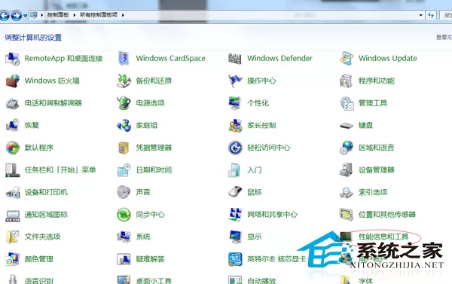Click the 网络和共享中心 icon
452x284 pixels.
[235, 215]
